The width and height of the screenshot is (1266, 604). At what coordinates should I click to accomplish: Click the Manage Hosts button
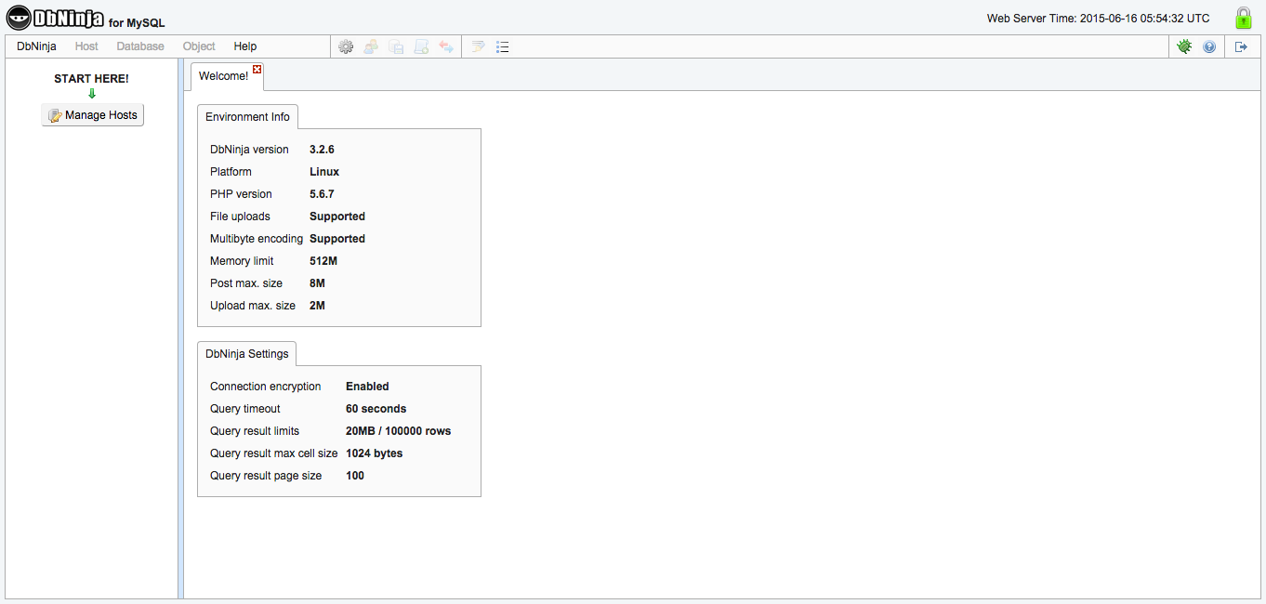[x=91, y=114]
